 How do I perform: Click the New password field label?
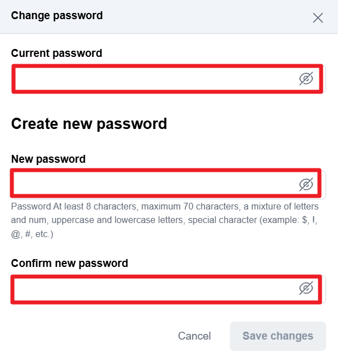pyautogui.click(x=48, y=159)
